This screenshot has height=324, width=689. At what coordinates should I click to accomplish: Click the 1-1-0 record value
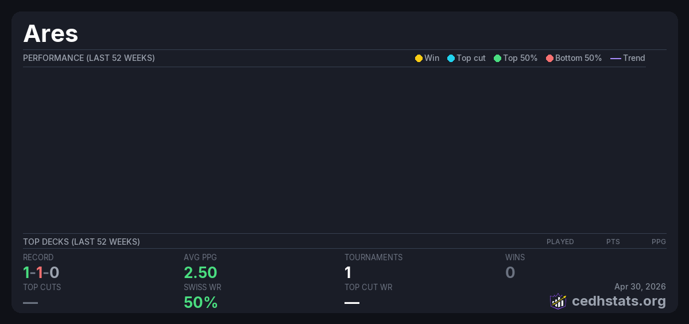(x=41, y=273)
